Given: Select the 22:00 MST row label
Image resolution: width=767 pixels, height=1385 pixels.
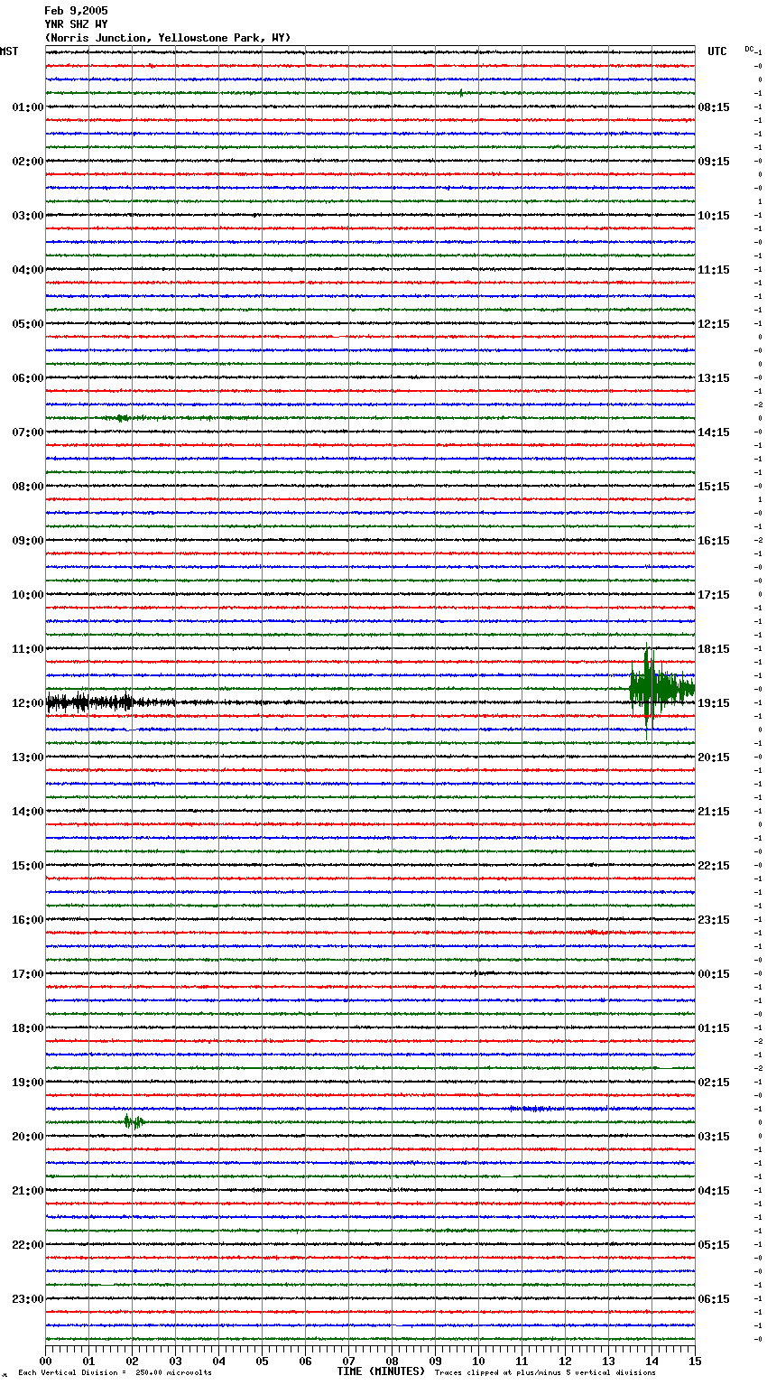Looking at the screenshot, I should point(28,1245).
